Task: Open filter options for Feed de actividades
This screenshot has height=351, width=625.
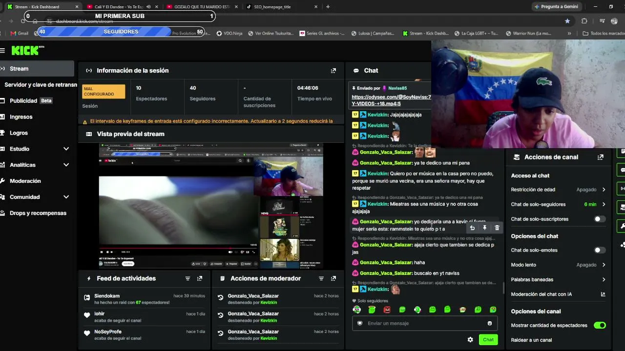Action: tap(187, 279)
